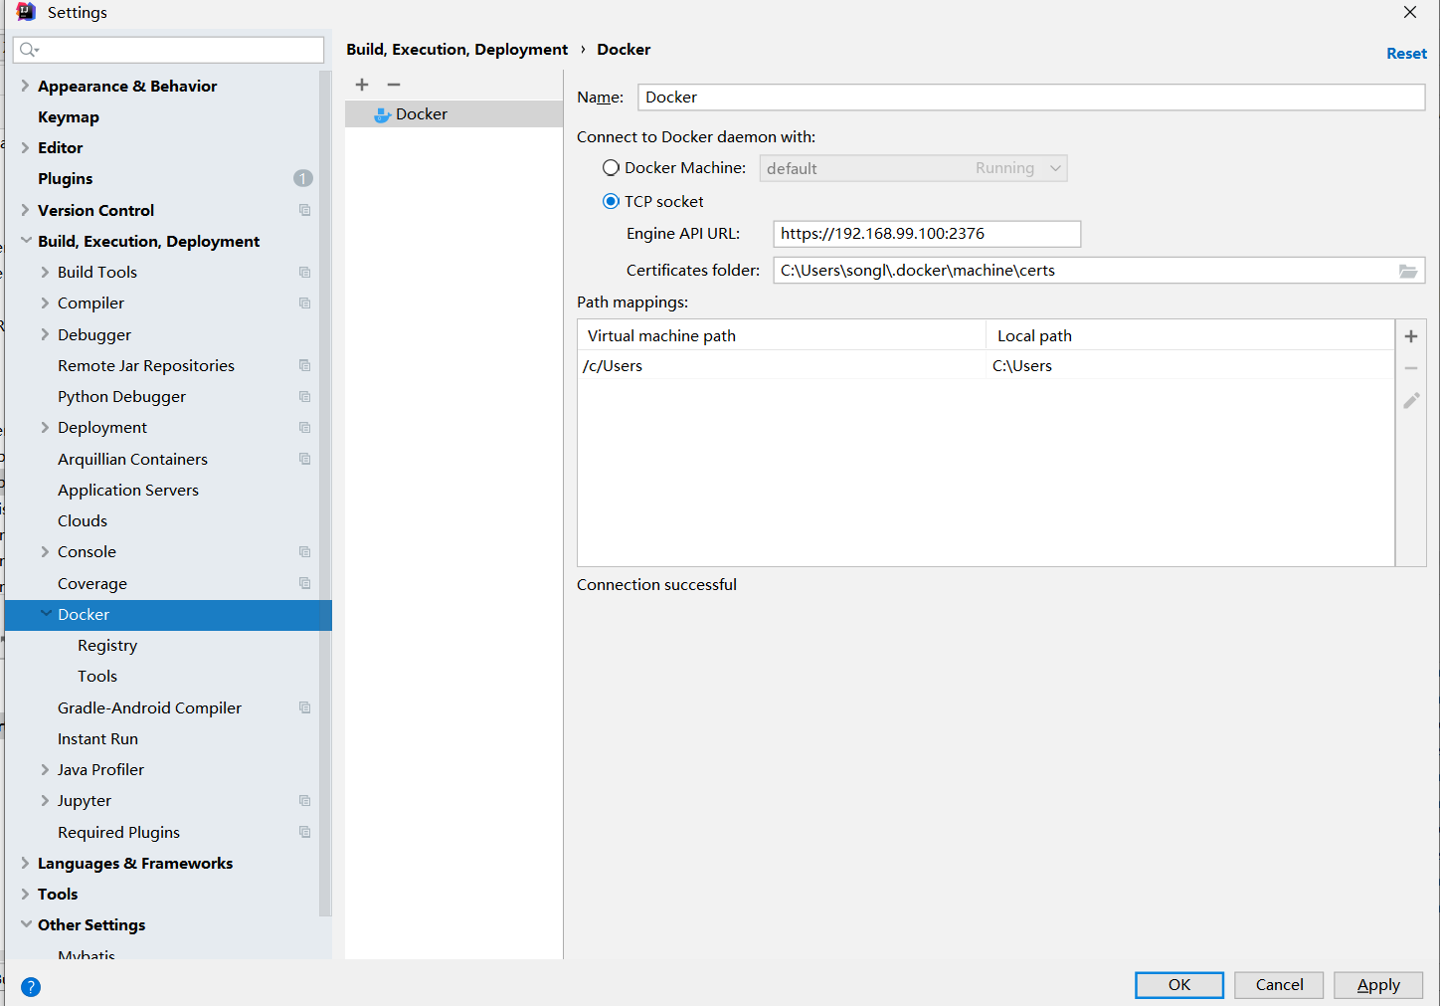
Task: Remove selected Docker configuration with minus icon
Action: coord(394,85)
